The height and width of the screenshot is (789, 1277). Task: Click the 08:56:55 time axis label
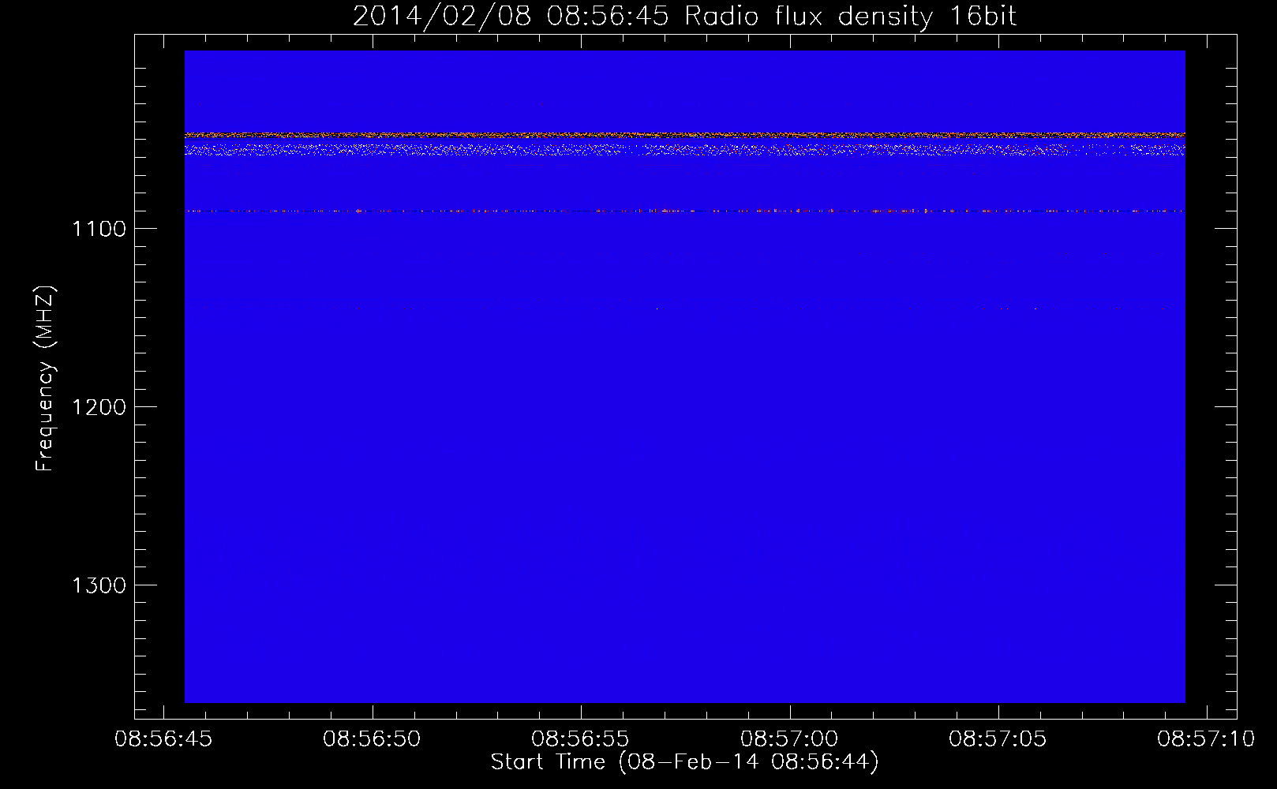(580, 739)
